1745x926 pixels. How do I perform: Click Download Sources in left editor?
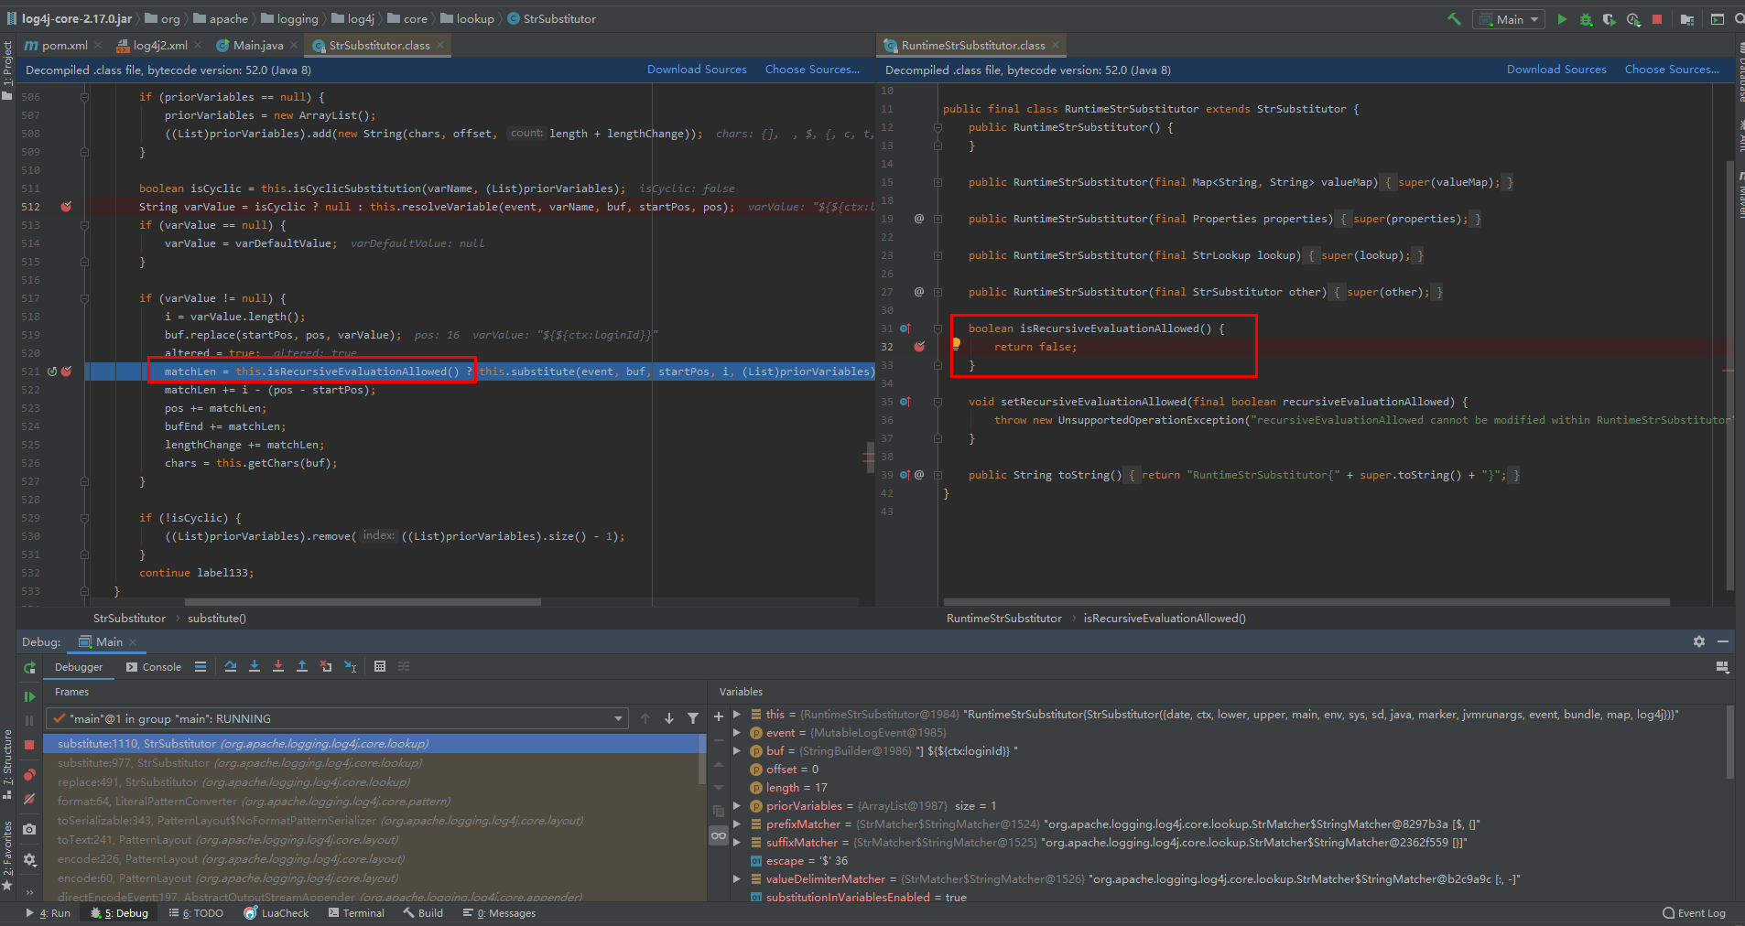[697, 70]
